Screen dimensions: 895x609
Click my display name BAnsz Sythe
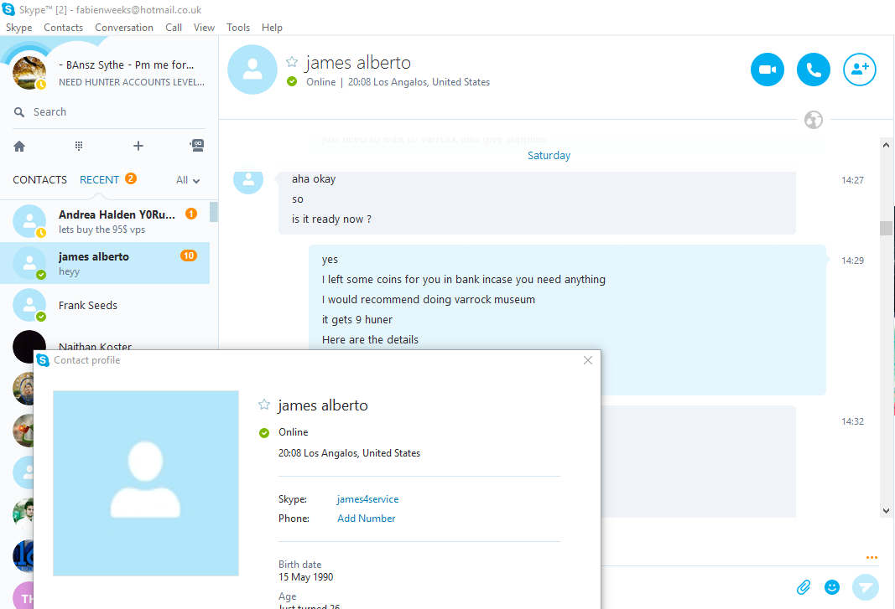pyautogui.click(x=126, y=65)
